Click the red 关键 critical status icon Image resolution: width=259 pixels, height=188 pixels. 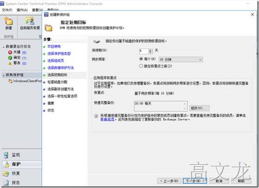click(10, 53)
